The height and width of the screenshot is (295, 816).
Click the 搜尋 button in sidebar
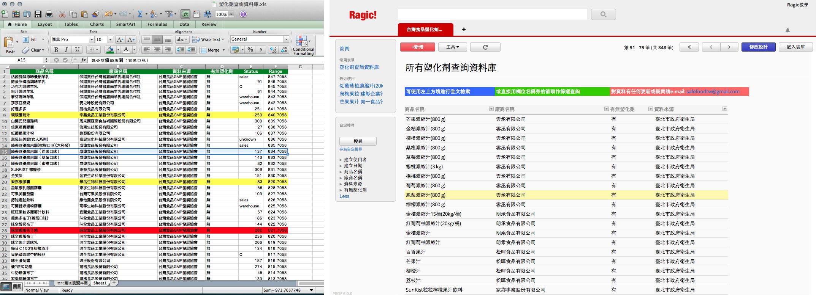[x=358, y=141]
